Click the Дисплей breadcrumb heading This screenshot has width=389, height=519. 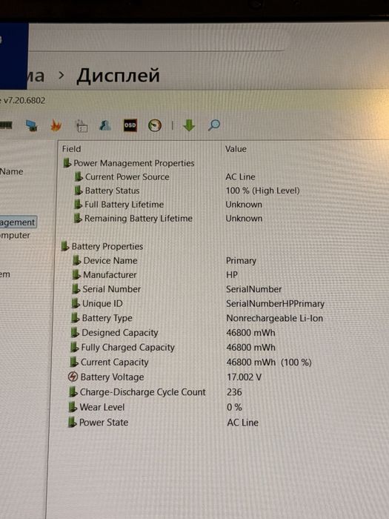pos(118,76)
